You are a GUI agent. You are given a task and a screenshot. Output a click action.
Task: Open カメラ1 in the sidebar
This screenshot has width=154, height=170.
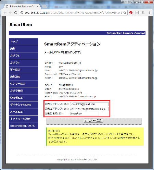24,56
